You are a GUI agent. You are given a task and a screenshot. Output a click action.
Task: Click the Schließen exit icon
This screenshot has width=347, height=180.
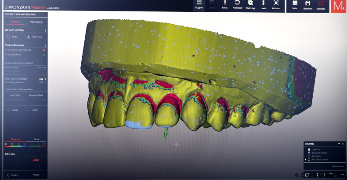321,4
